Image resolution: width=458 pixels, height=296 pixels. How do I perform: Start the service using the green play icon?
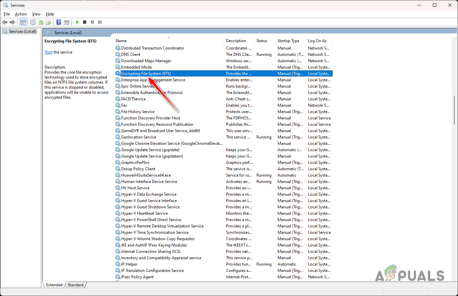coord(77,22)
